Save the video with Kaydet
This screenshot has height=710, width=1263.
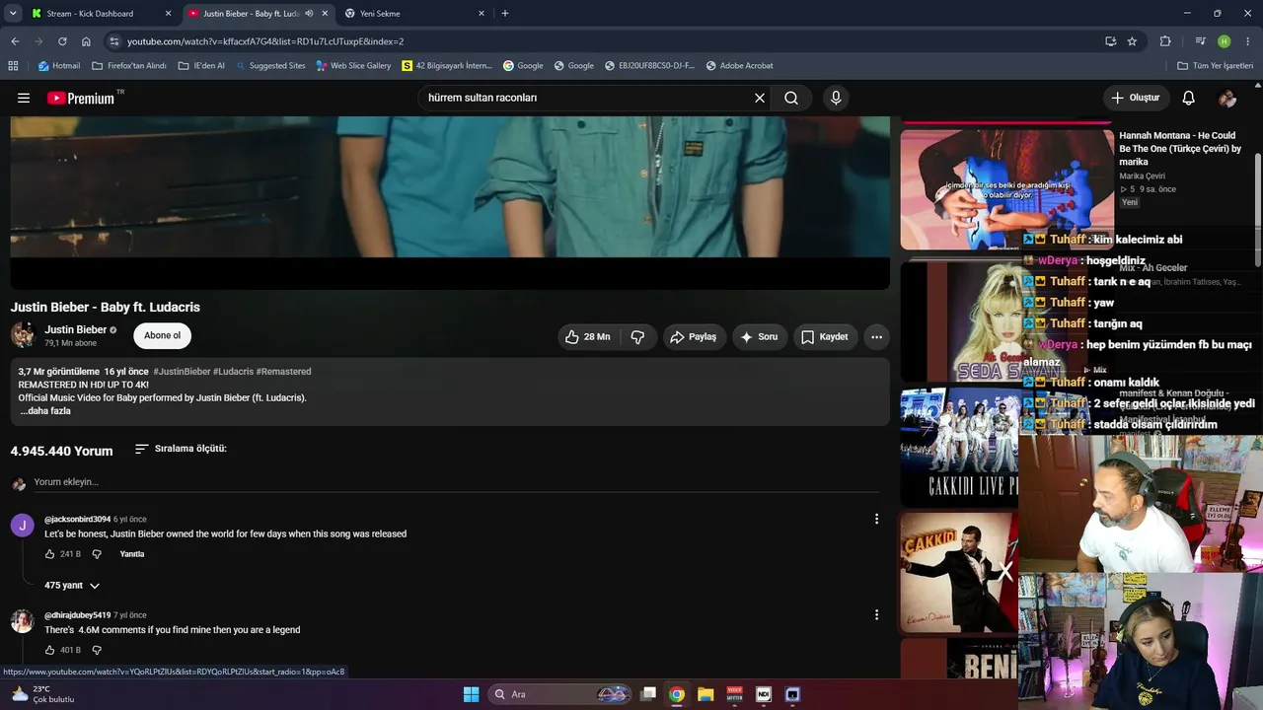[825, 337]
